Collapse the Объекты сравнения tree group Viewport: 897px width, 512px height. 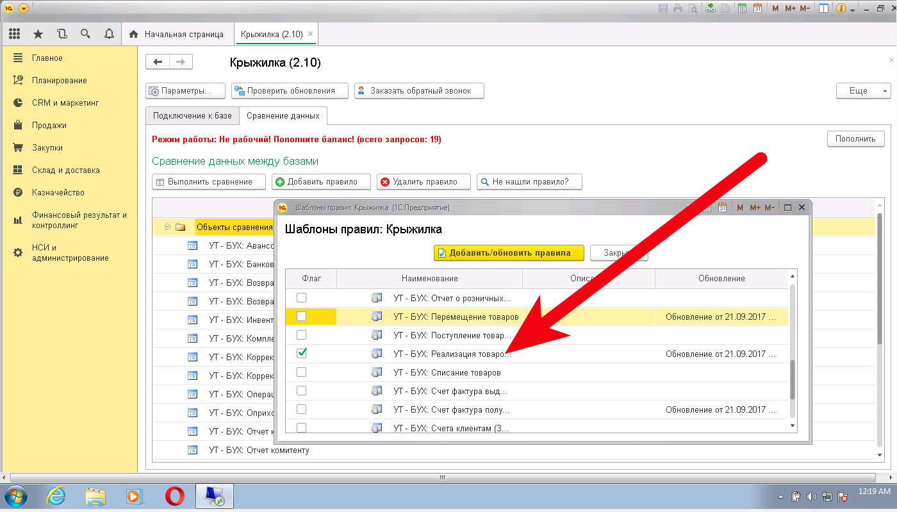168,227
